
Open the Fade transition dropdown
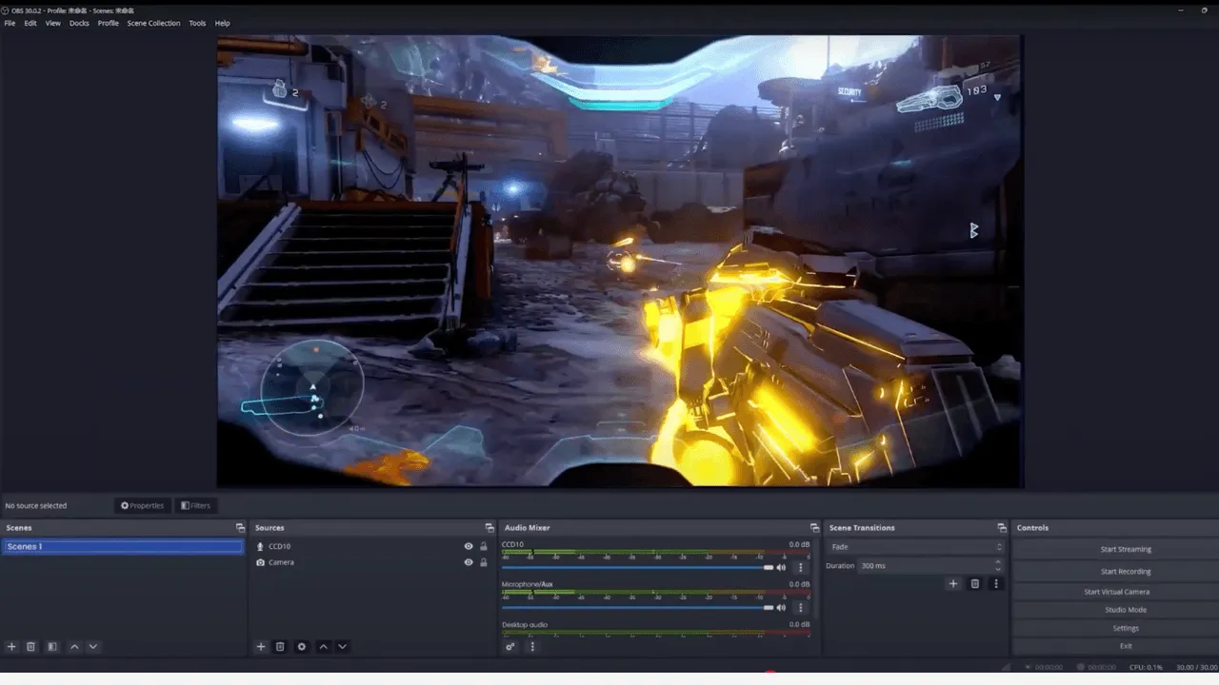916,547
